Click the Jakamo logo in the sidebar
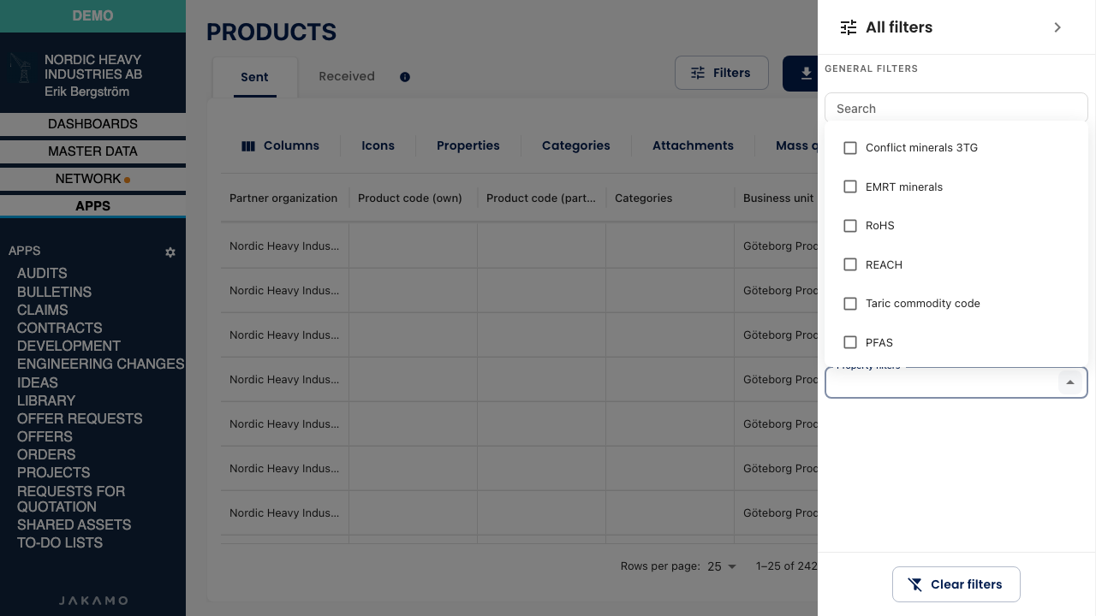1096x616 pixels. point(93,601)
